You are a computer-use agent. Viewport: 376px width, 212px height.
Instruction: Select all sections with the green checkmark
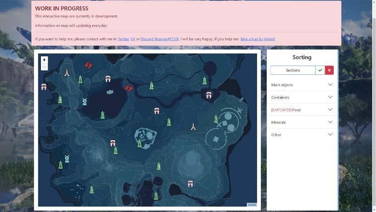[x=320, y=70]
